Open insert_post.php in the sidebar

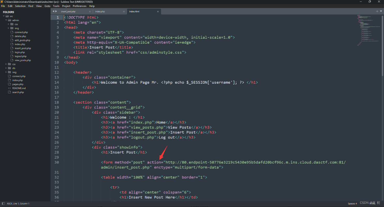23,48
